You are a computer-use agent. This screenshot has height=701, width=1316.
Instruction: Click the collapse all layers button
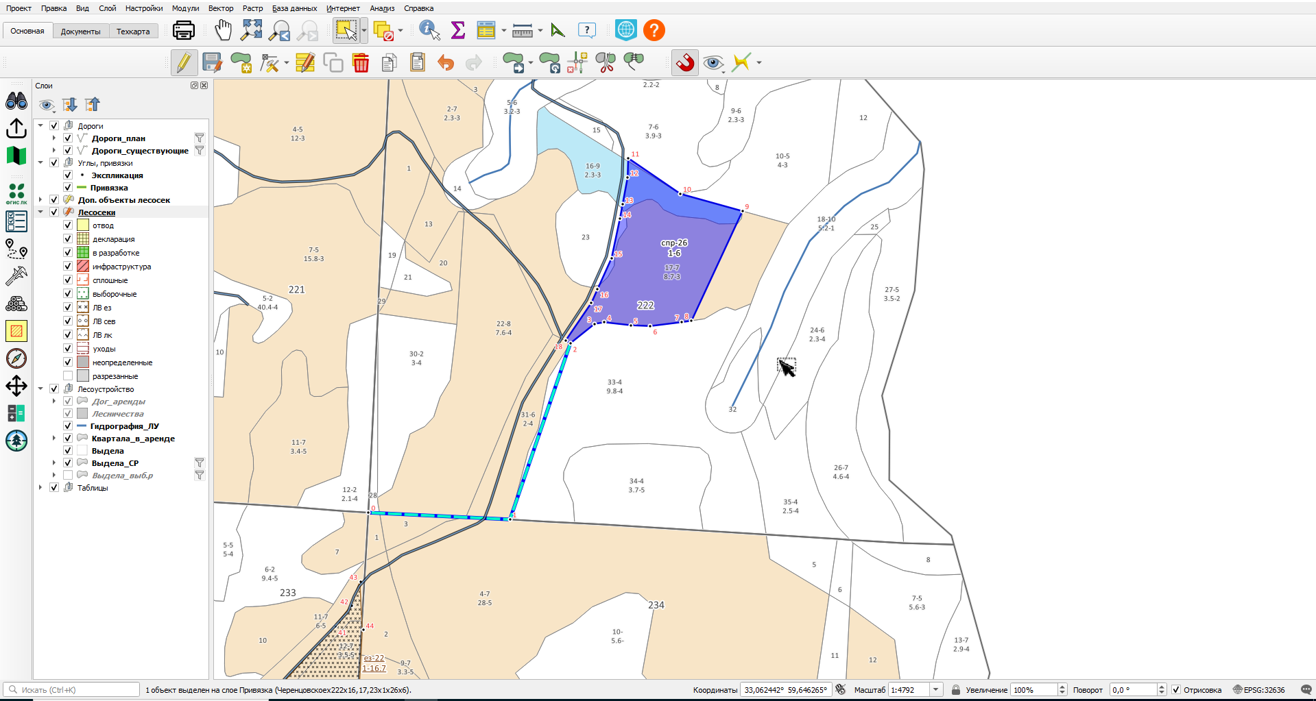tap(93, 105)
